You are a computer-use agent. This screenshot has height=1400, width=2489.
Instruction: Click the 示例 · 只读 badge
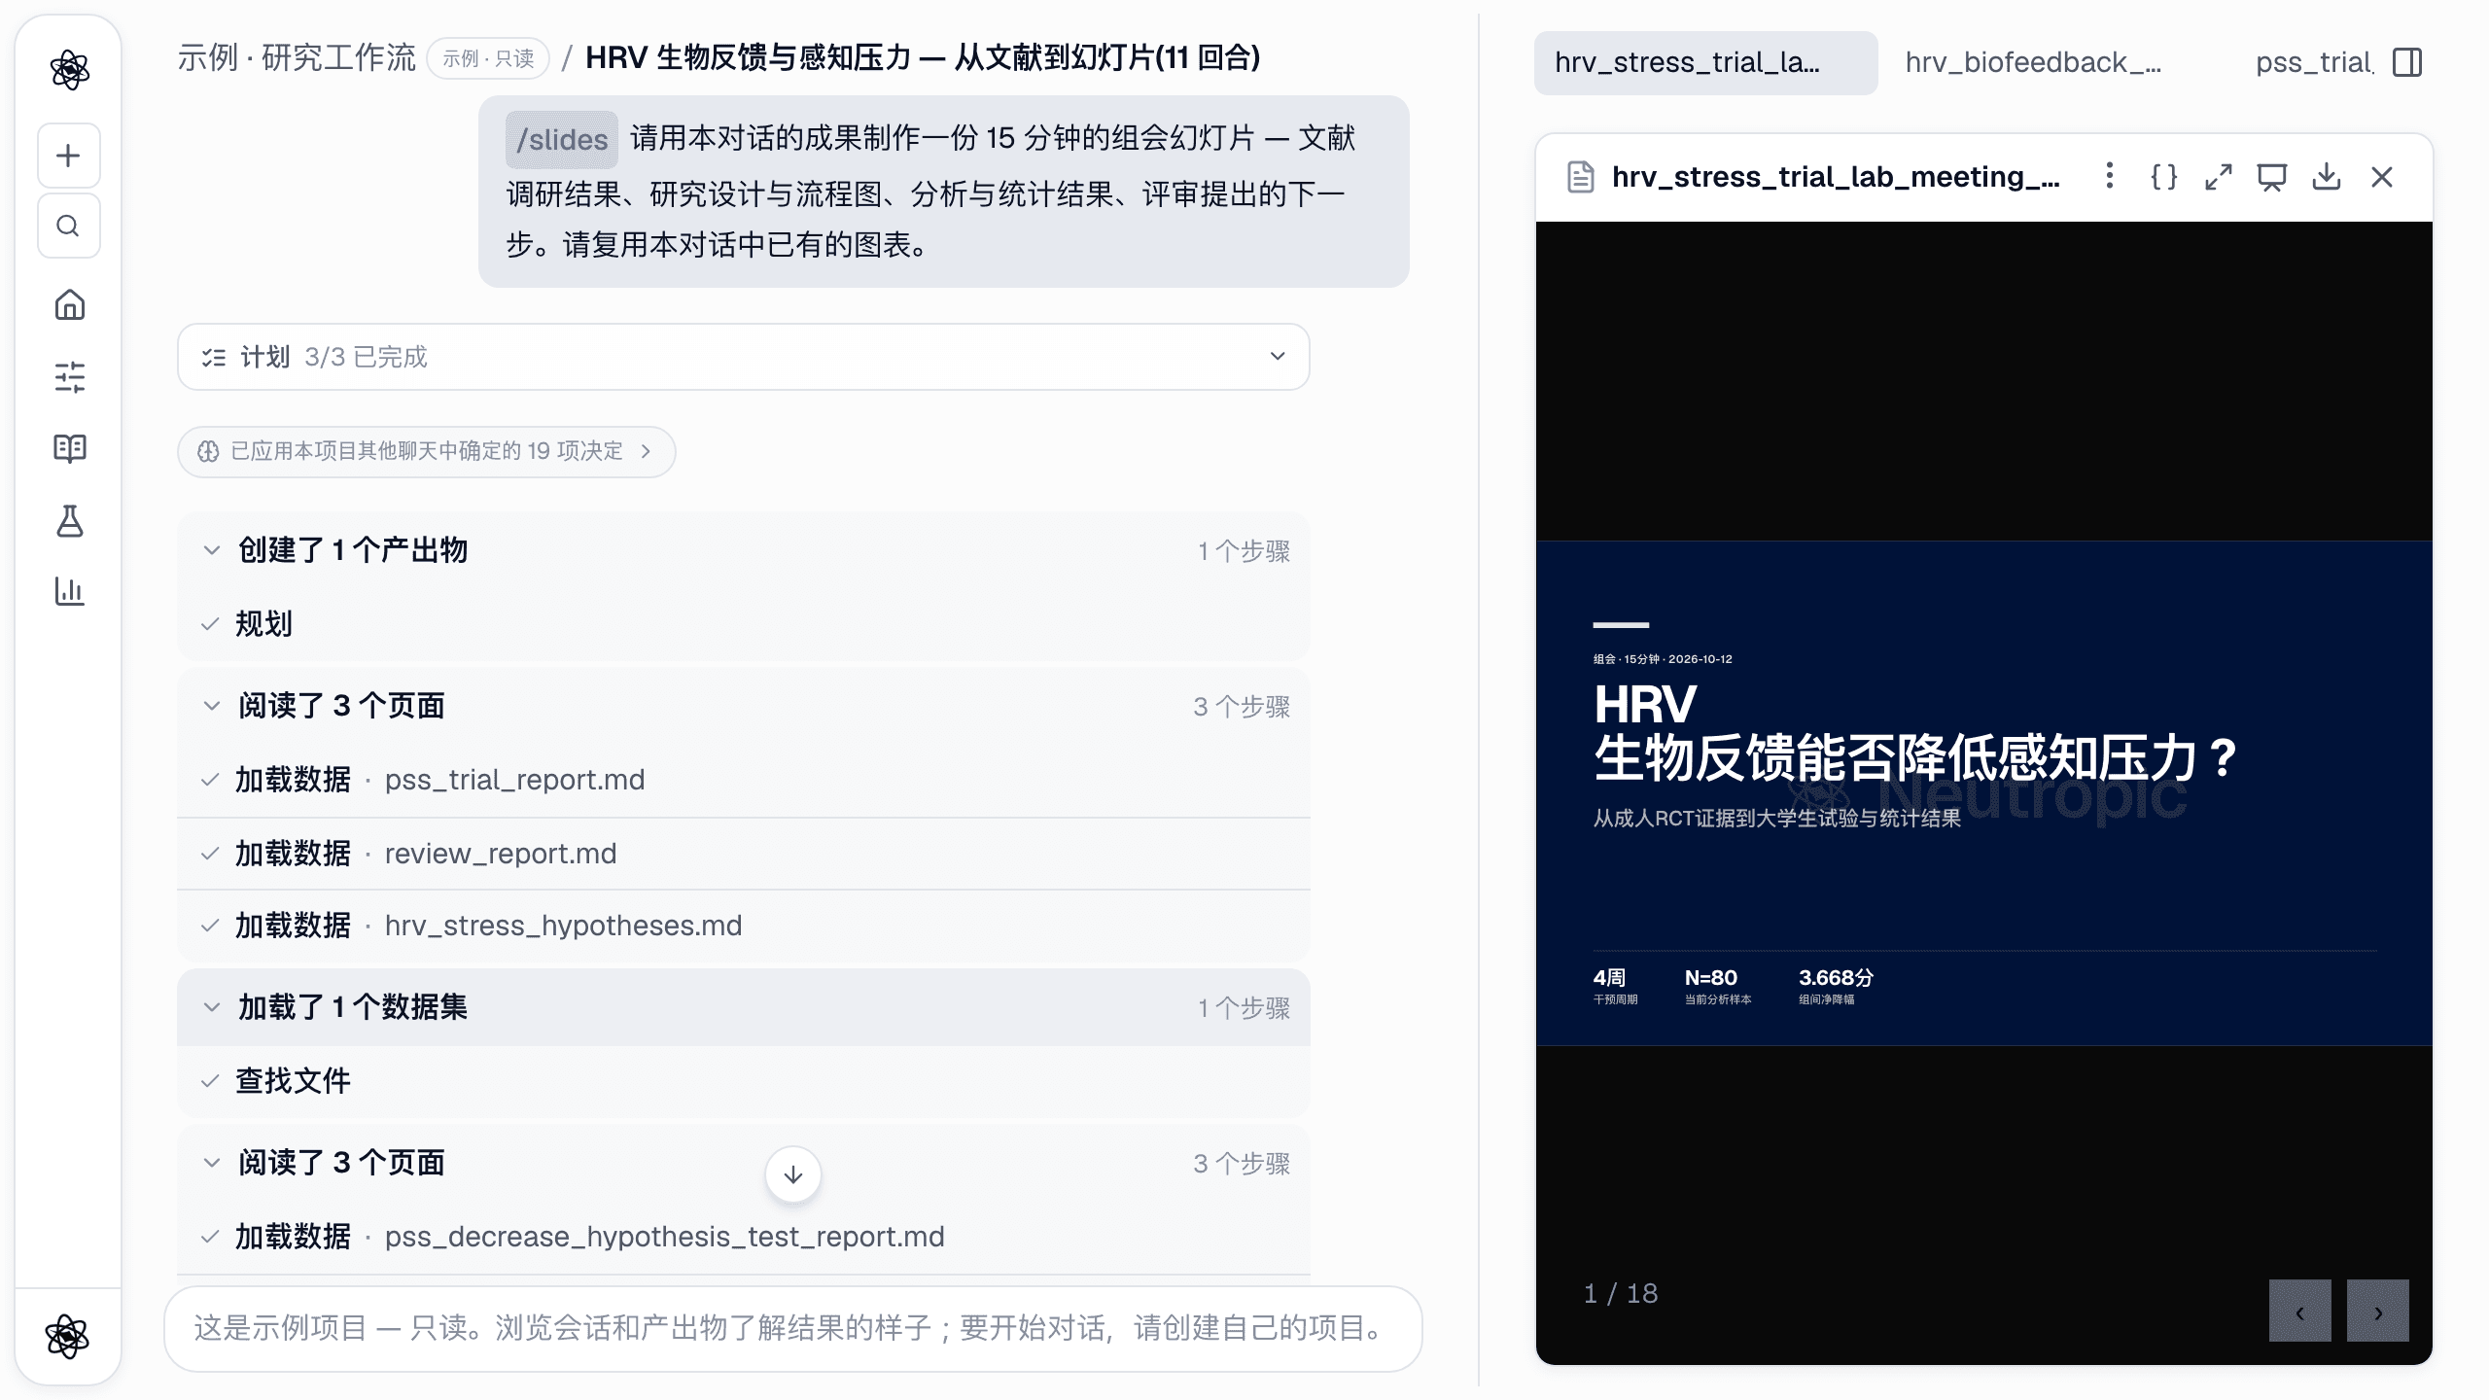pos(488,58)
